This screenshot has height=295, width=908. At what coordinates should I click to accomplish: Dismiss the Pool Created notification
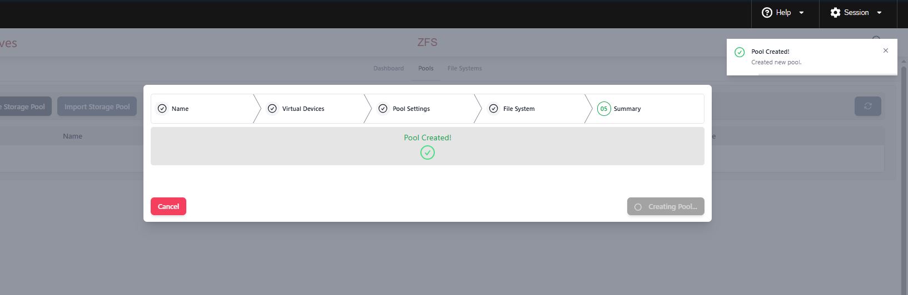(x=886, y=50)
